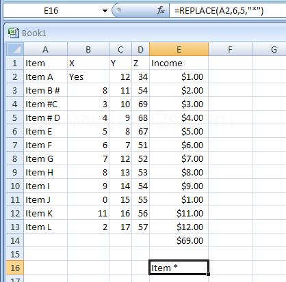Click cell 'Item # D'
Screen dimensions: 286x282
pyautogui.click(x=46, y=117)
